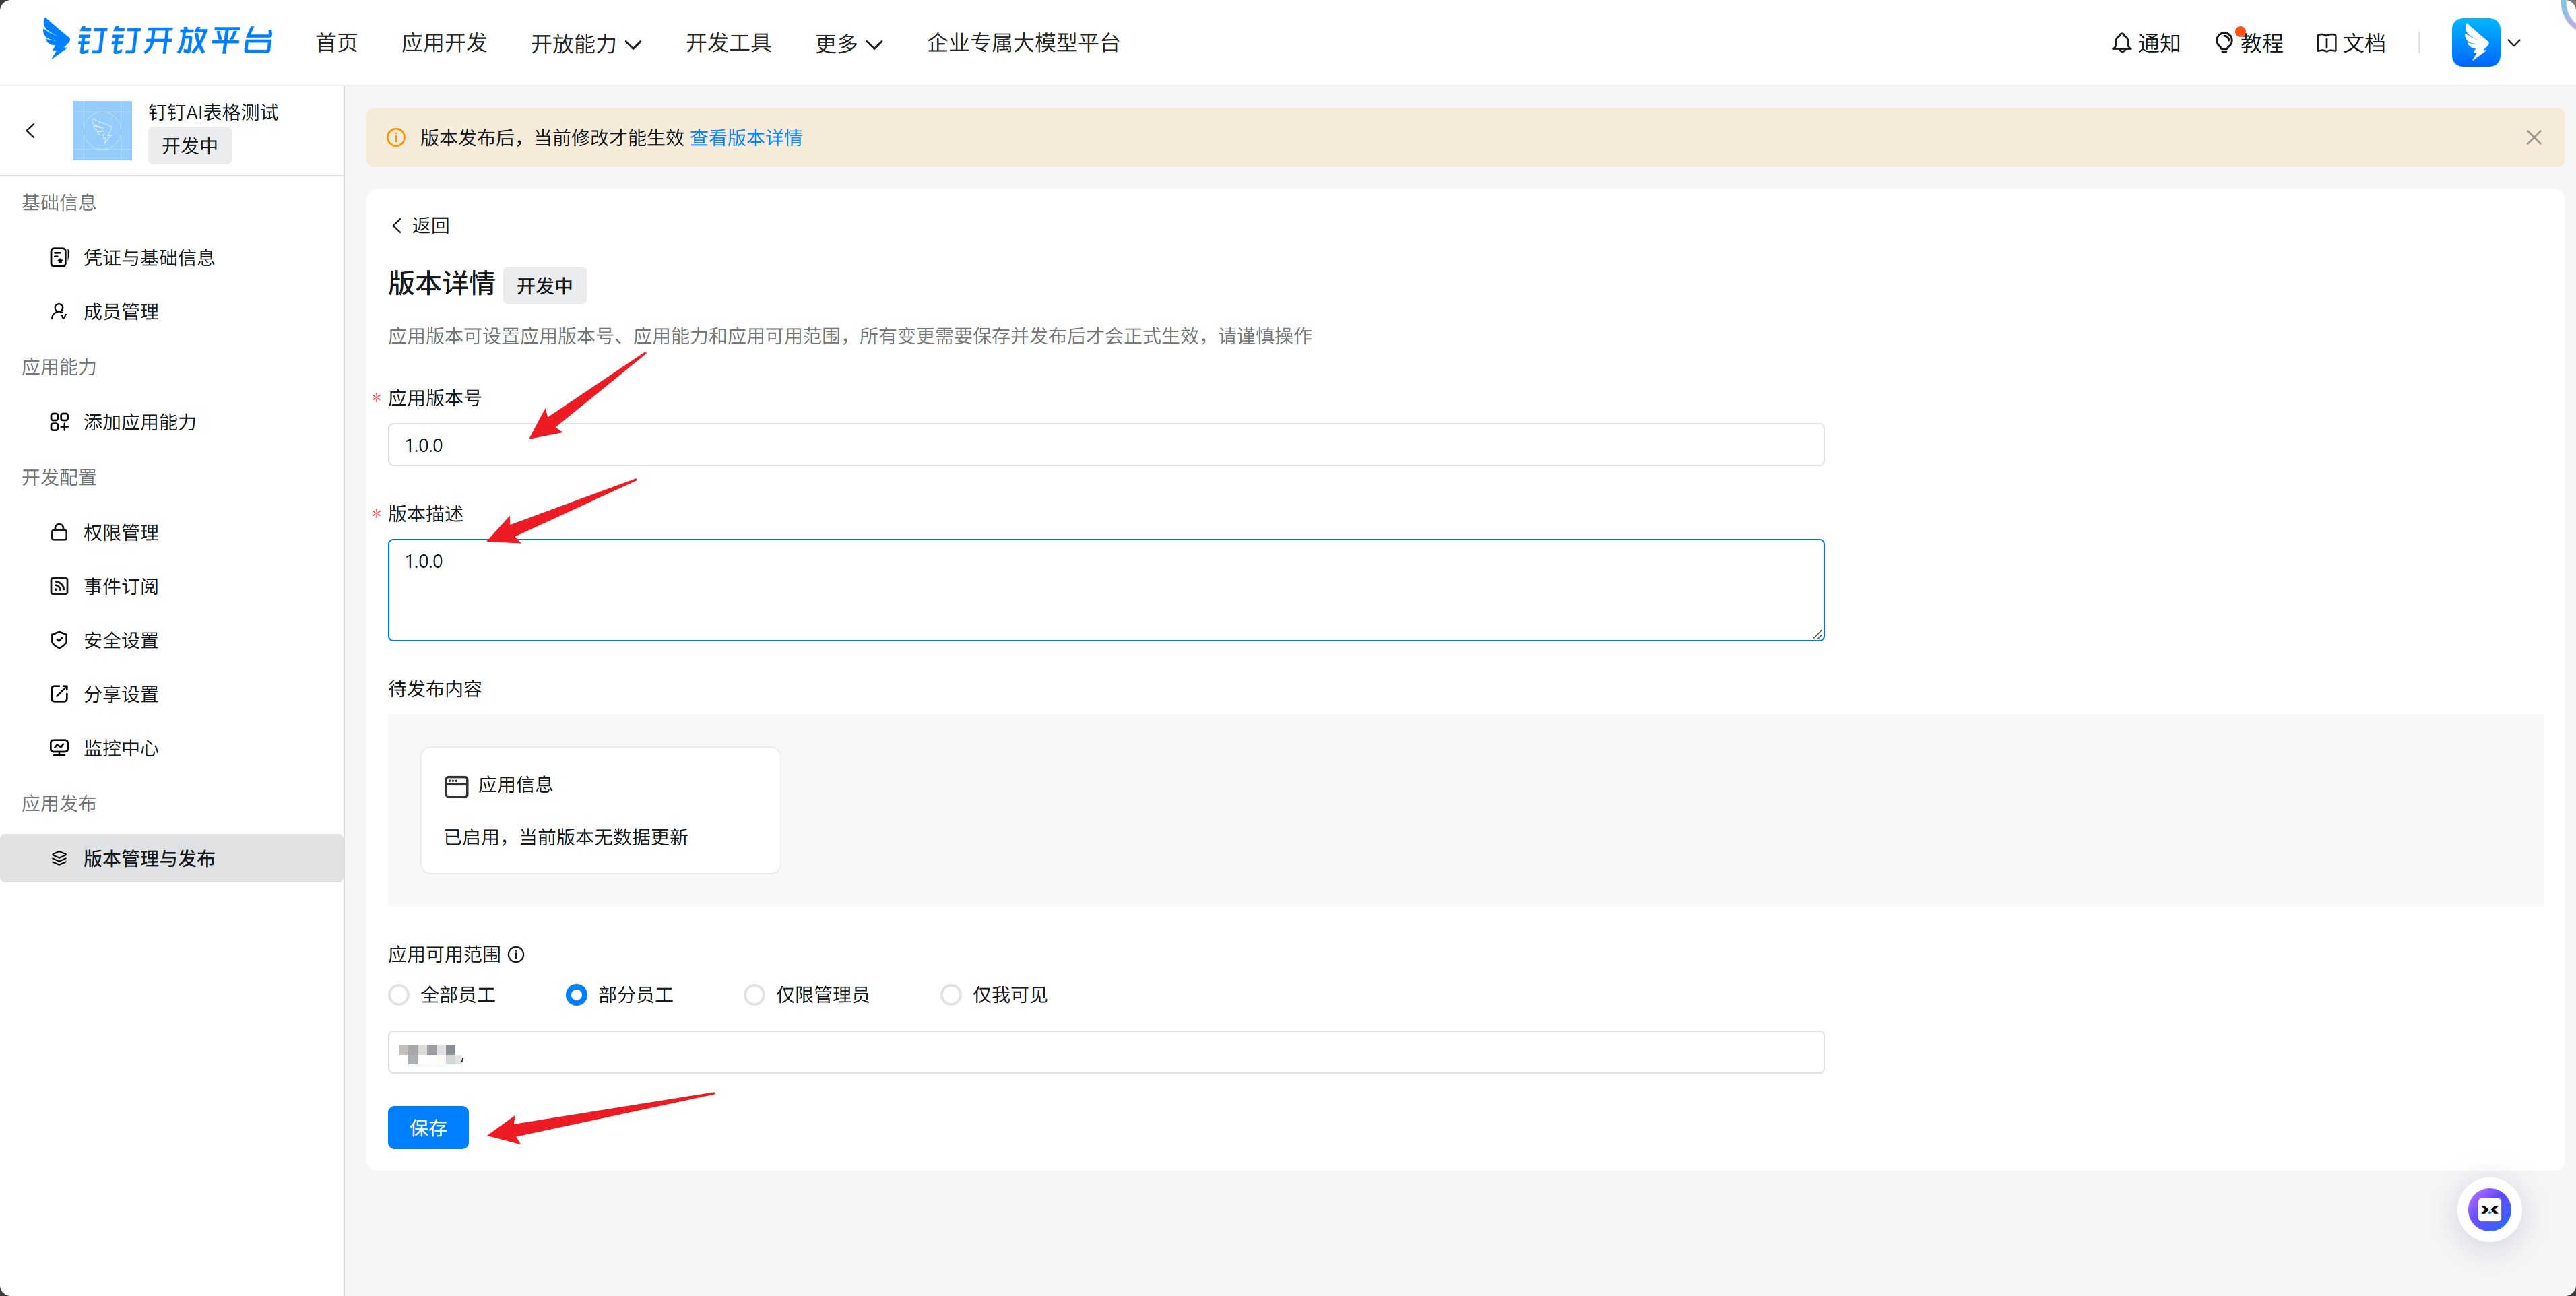
Task: Click the 钉钉AI表格测试 app thumbnail
Action: pos(102,130)
